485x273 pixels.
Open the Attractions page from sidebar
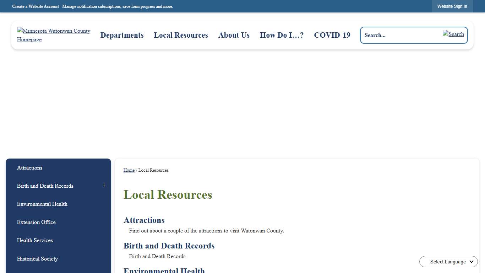tap(29, 168)
